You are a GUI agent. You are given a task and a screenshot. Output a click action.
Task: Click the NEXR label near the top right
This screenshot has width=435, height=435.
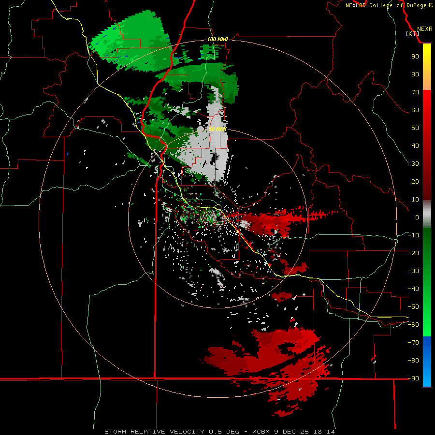click(x=424, y=29)
